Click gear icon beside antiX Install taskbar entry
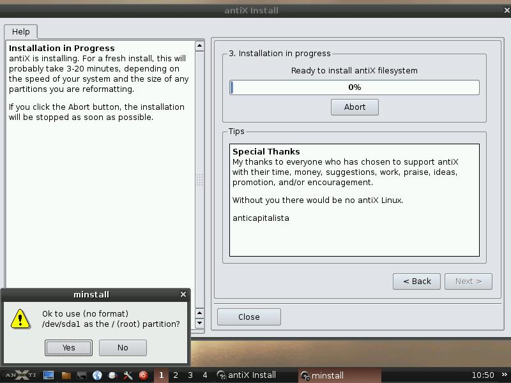511x383 pixels. tap(221, 375)
